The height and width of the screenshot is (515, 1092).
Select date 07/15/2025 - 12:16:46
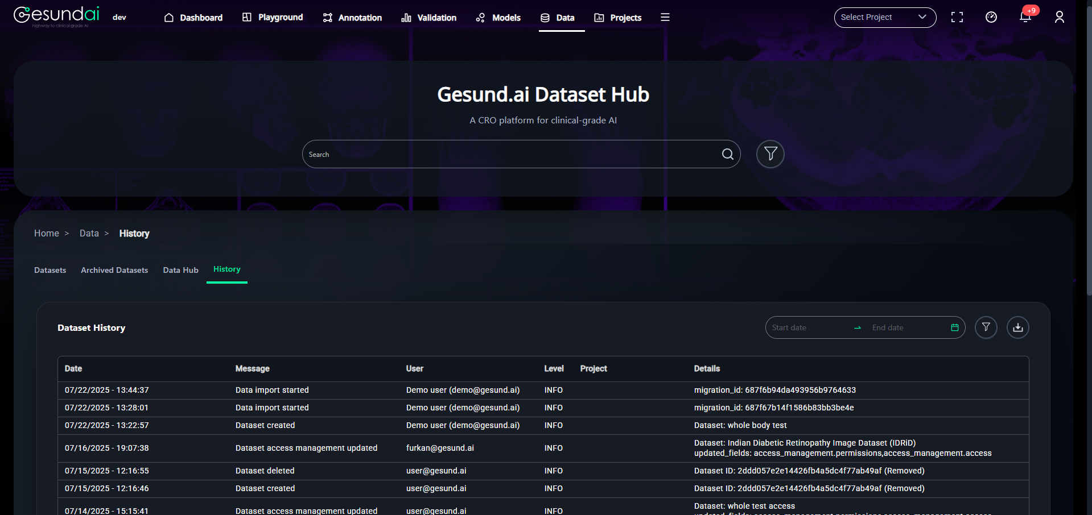(107, 489)
